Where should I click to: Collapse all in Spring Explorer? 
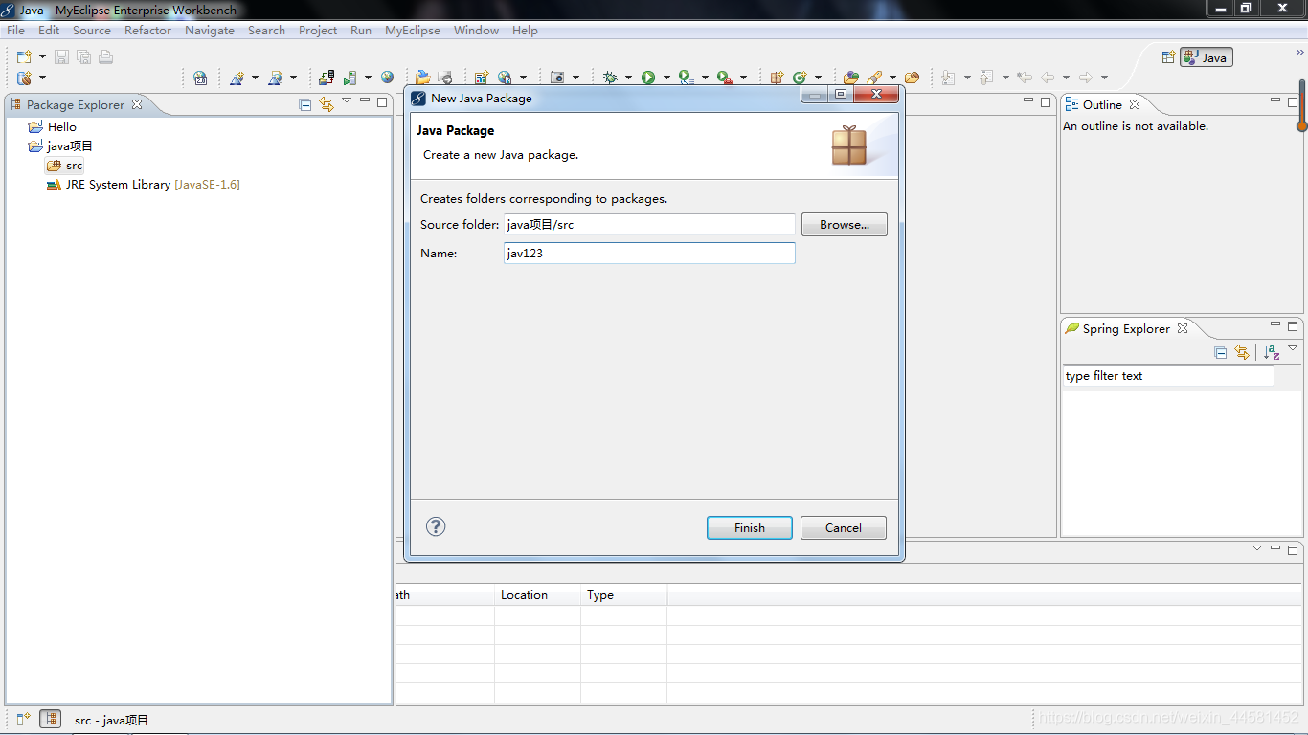(1221, 352)
